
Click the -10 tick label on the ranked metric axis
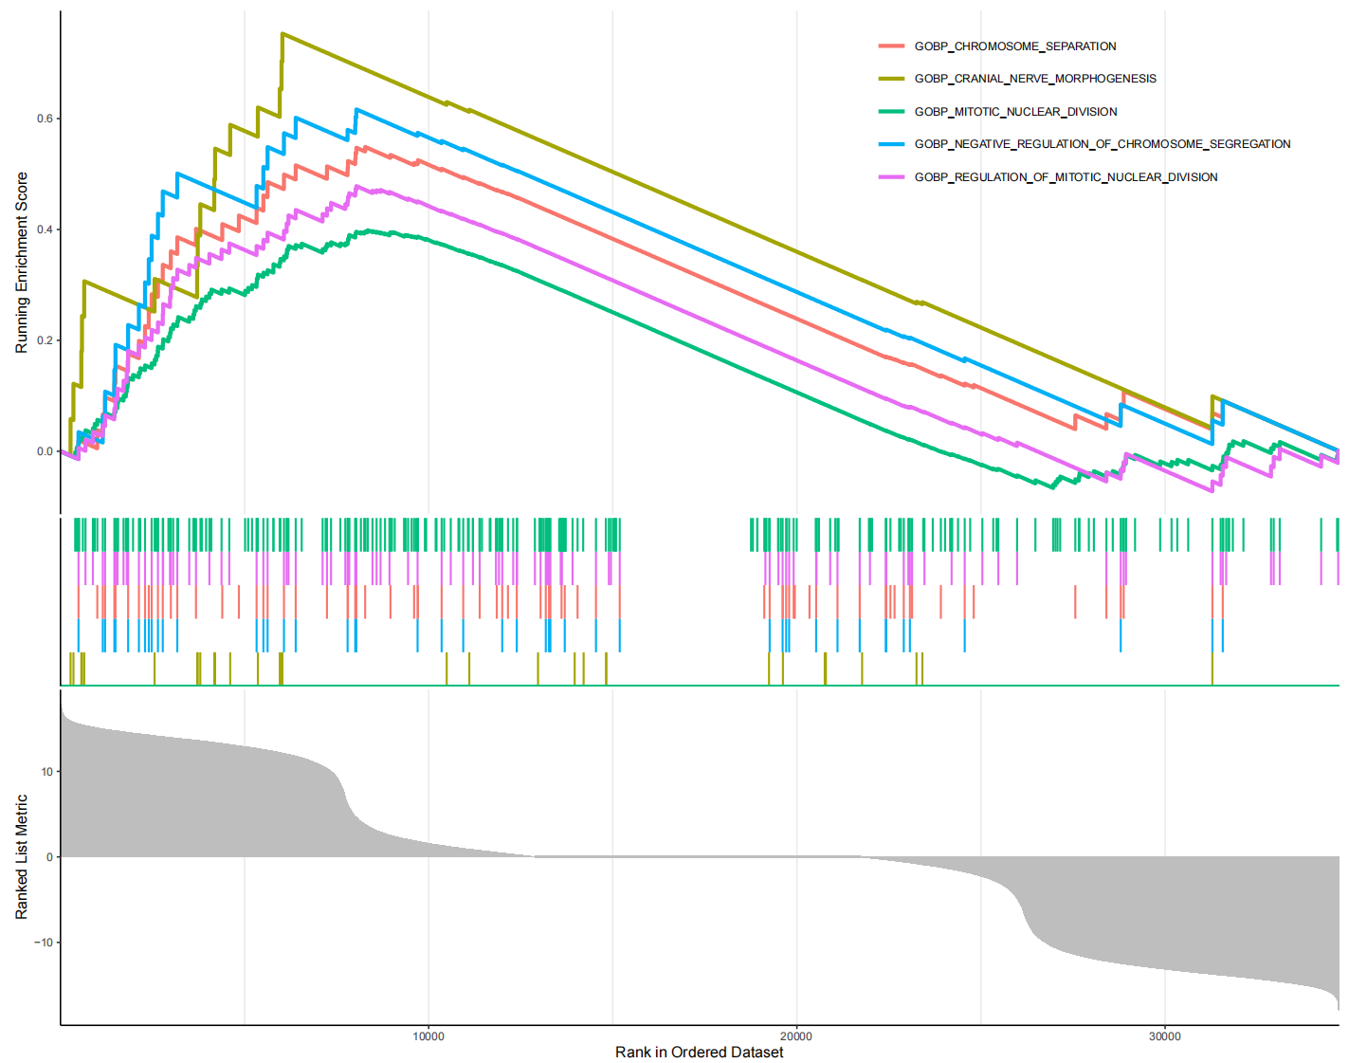click(x=44, y=943)
